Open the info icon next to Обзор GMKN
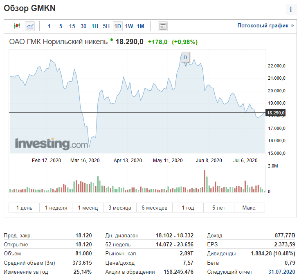 click(x=291, y=9)
